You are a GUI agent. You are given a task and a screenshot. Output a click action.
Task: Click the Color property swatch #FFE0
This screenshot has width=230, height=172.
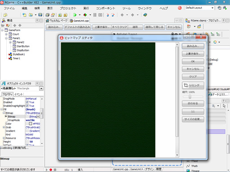31,124
